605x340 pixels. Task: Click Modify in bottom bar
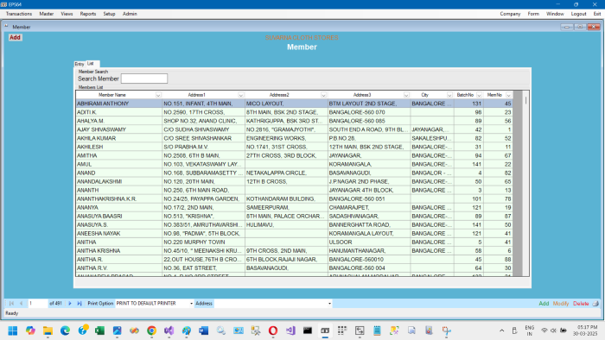[x=561, y=304]
